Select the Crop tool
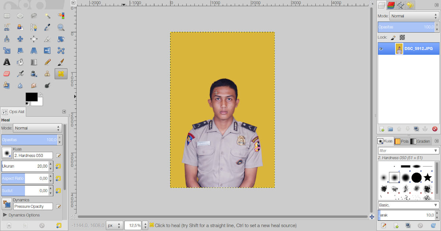 (47, 39)
